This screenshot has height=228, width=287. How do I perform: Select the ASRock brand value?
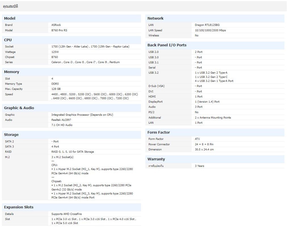pyautogui.click(x=56, y=25)
